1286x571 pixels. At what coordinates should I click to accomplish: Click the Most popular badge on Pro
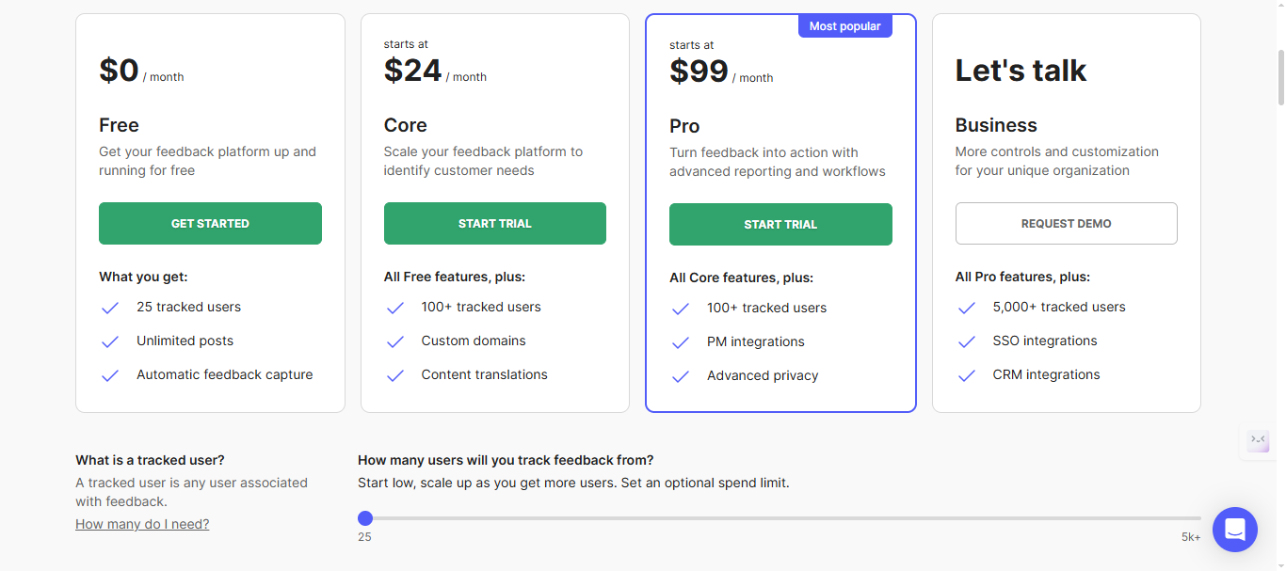click(x=844, y=25)
